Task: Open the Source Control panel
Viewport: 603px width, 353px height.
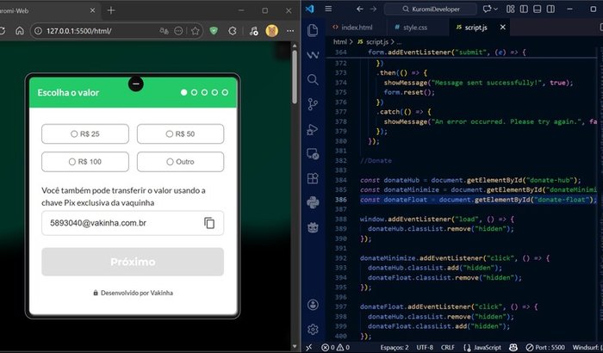Action: [x=314, y=105]
